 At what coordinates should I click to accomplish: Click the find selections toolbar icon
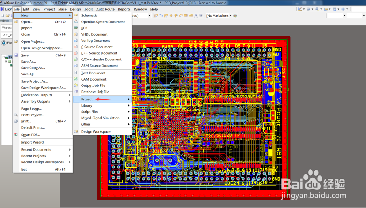point(317,9)
